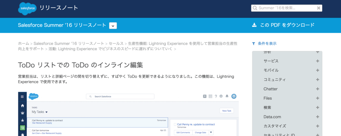Click the Change Date button
The image size is (341, 136).
tap(200, 133)
